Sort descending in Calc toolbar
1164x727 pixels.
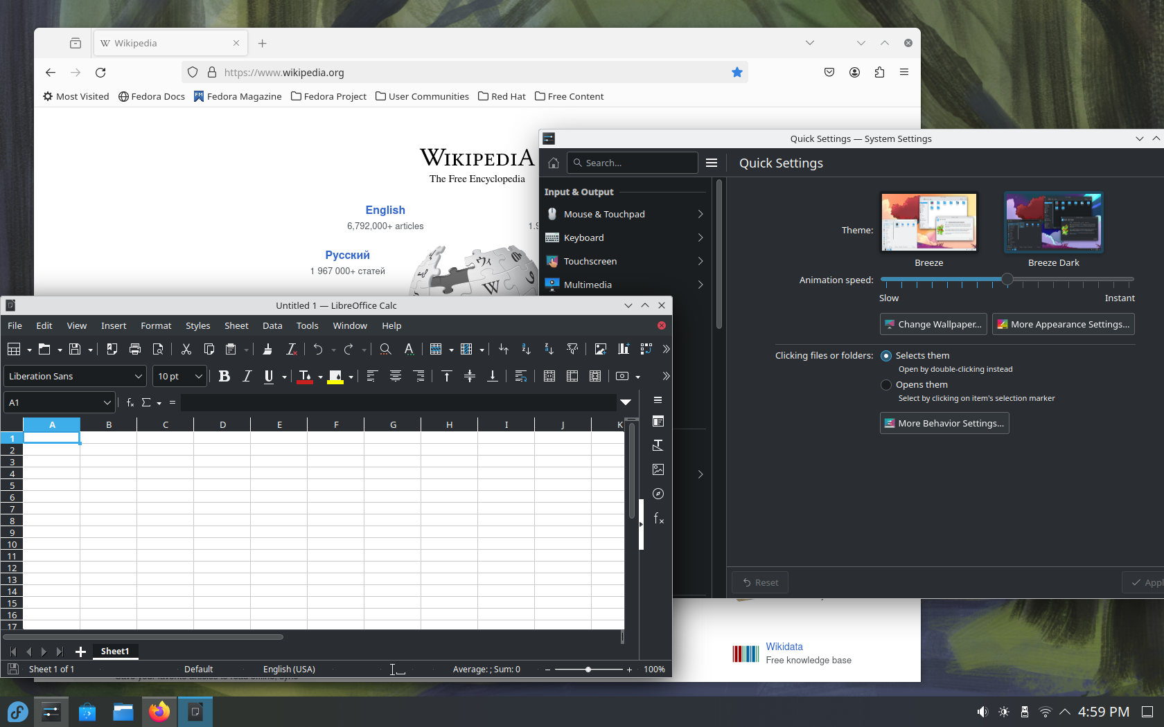coord(549,349)
